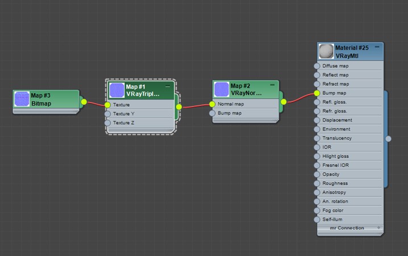Select the wire from Map #2 to Bump map

click(x=300, y=98)
